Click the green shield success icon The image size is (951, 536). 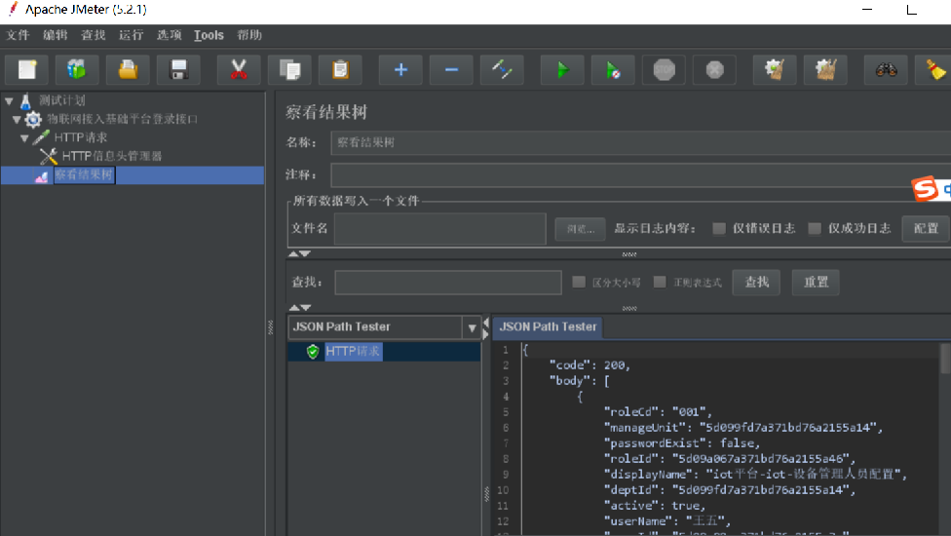pos(313,352)
